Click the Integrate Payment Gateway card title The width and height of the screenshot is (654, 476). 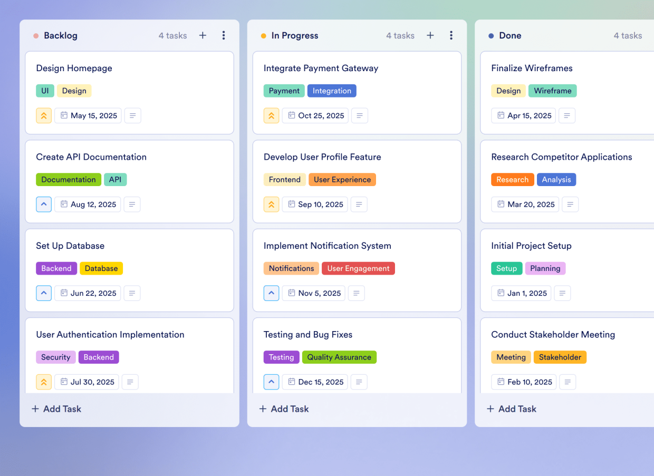click(321, 68)
